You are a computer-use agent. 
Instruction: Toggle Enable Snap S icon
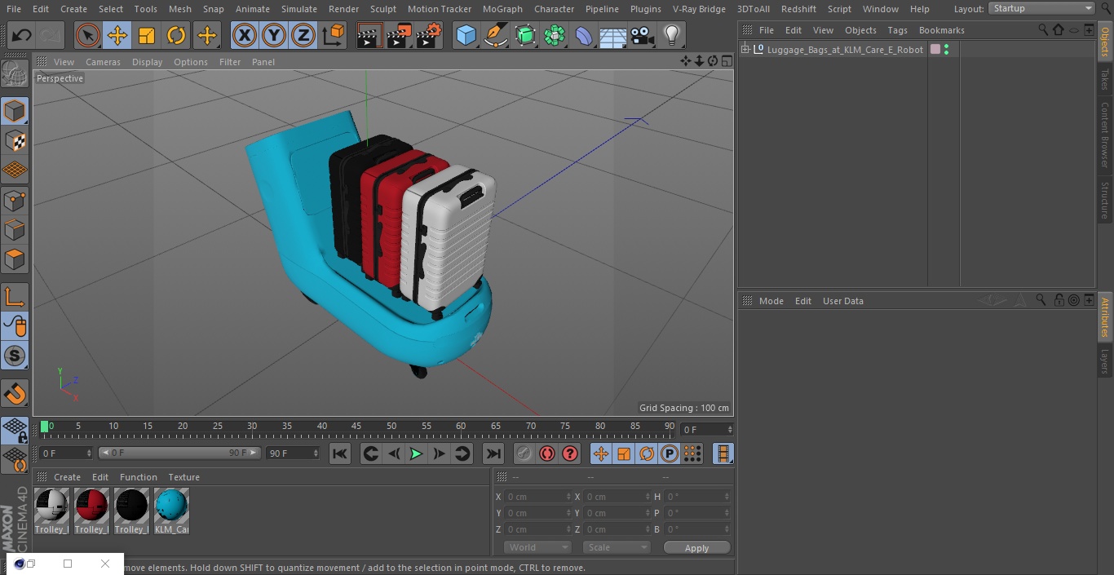click(x=15, y=356)
